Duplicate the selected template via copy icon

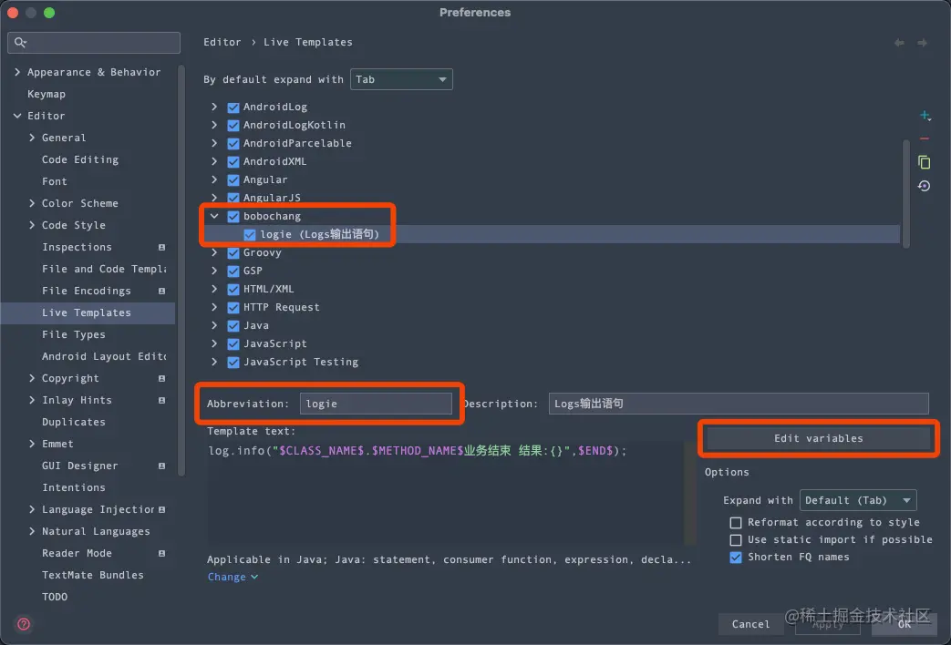tap(925, 162)
